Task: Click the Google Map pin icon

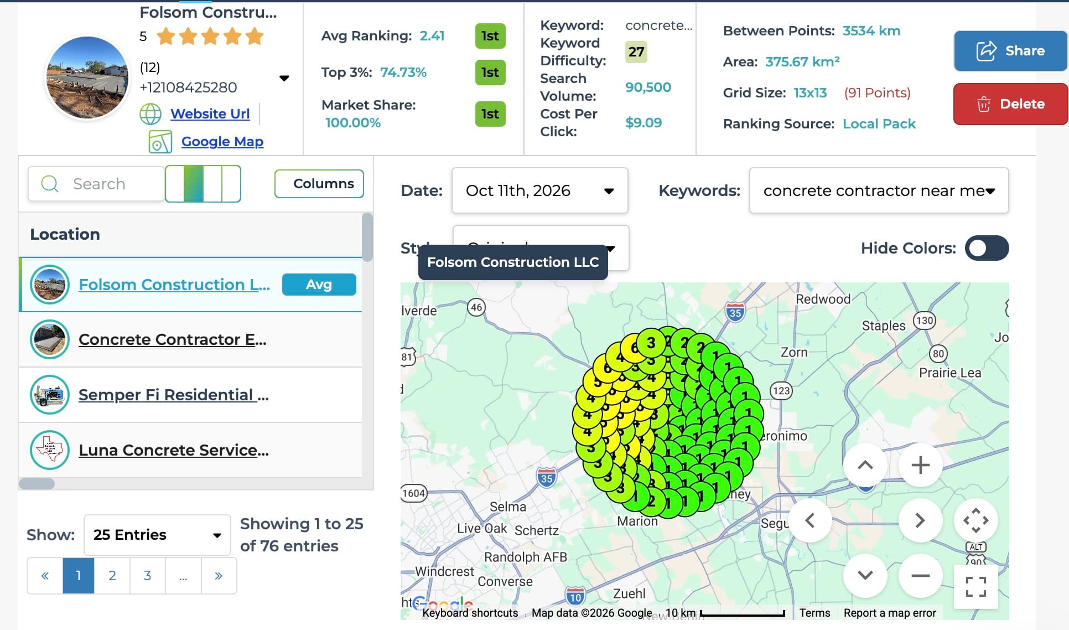Action: pyautogui.click(x=160, y=142)
